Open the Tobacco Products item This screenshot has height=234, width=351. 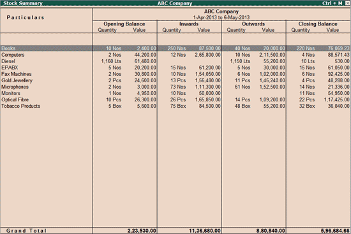click(21, 106)
